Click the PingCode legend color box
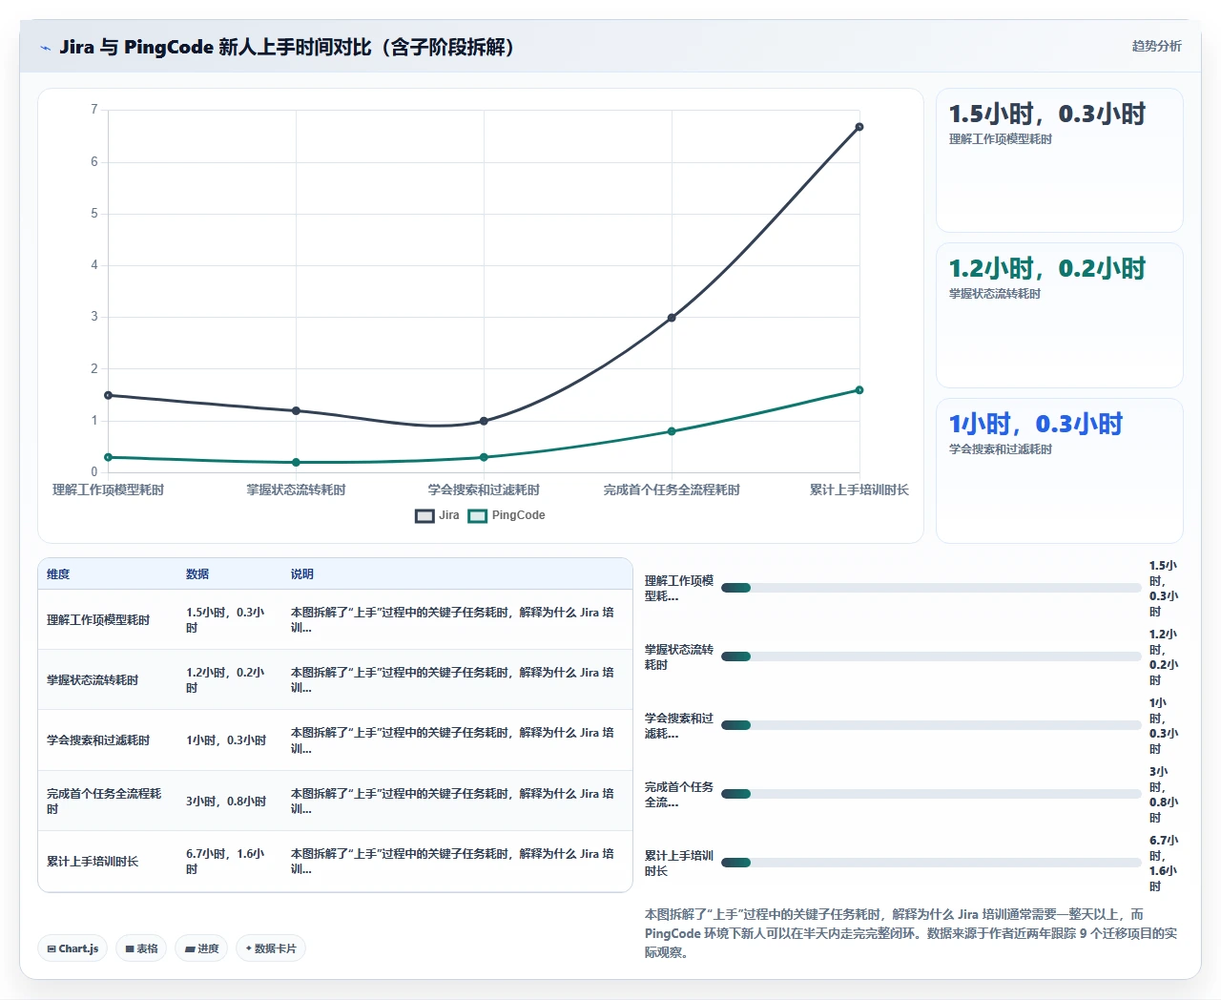 pyautogui.click(x=478, y=516)
